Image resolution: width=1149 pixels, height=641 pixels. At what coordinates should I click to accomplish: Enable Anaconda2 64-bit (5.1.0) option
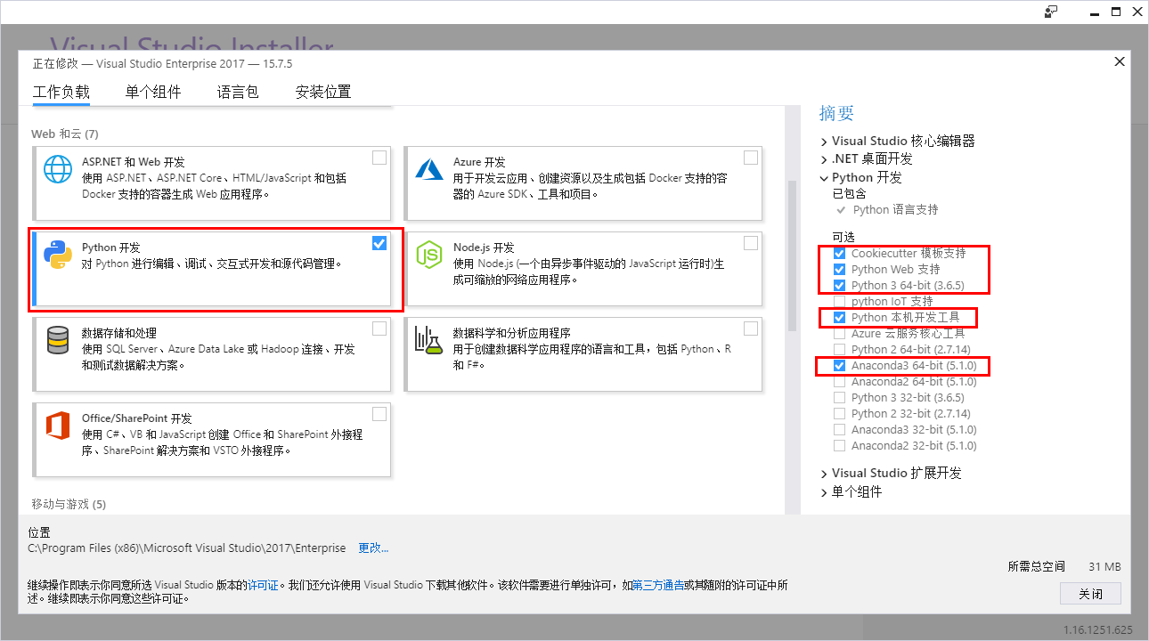coord(839,382)
